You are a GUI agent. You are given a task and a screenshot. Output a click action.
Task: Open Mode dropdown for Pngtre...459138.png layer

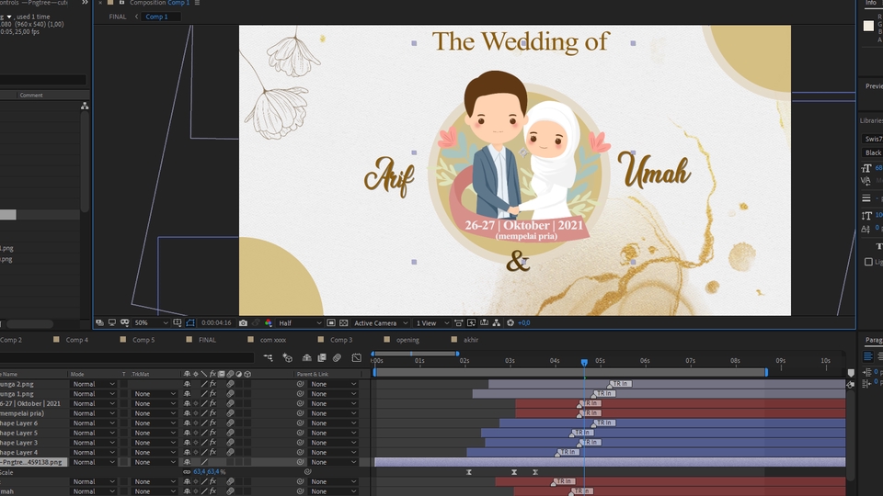[94, 462]
